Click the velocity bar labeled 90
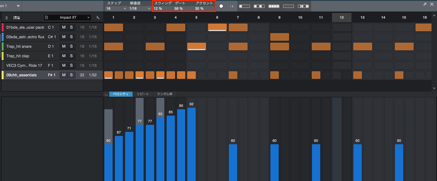Screen dimensions: 437x181 [x=181, y=145]
